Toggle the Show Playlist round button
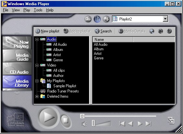The width and height of the screenshot is (183, 134). [97, 19]
